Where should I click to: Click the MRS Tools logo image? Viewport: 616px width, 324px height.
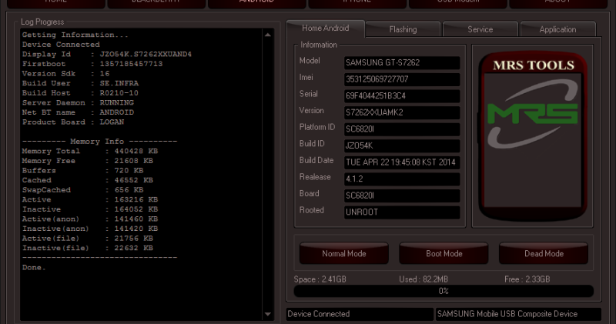point(533,135)
